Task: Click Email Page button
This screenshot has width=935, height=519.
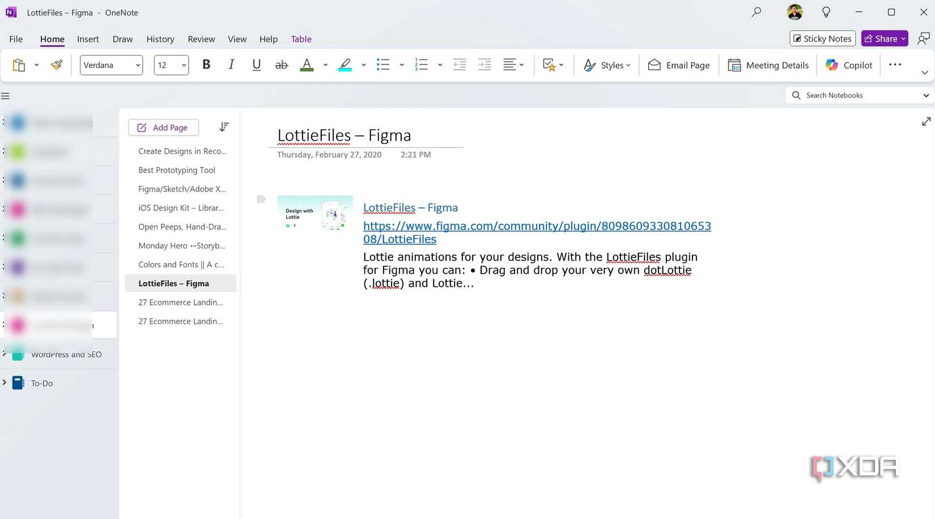Action: click(x=679, y=65)
